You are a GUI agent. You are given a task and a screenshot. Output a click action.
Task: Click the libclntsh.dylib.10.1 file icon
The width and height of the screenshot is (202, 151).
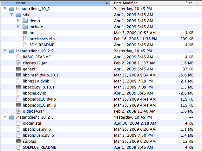pyautogui.click(x=19, y=75)
